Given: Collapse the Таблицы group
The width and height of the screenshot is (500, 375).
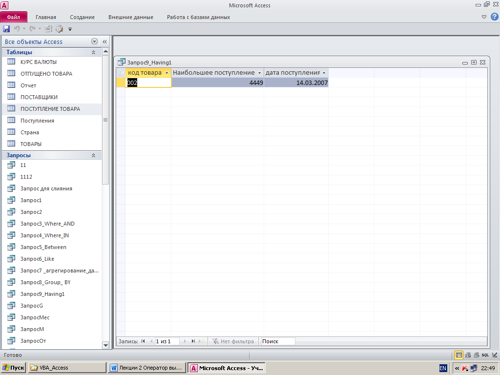Looking at the screenshot, I should point(93,52).
